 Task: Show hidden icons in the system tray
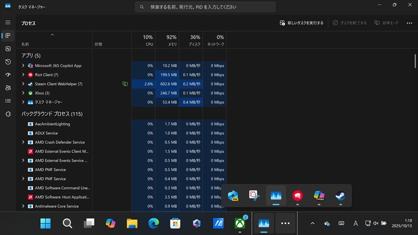click(x=312, y=223)
